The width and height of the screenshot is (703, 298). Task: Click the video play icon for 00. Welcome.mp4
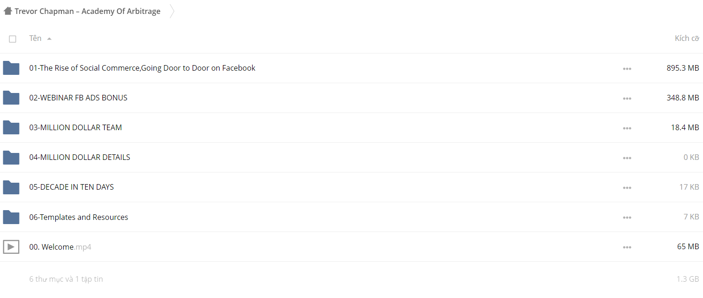(11, 247)
